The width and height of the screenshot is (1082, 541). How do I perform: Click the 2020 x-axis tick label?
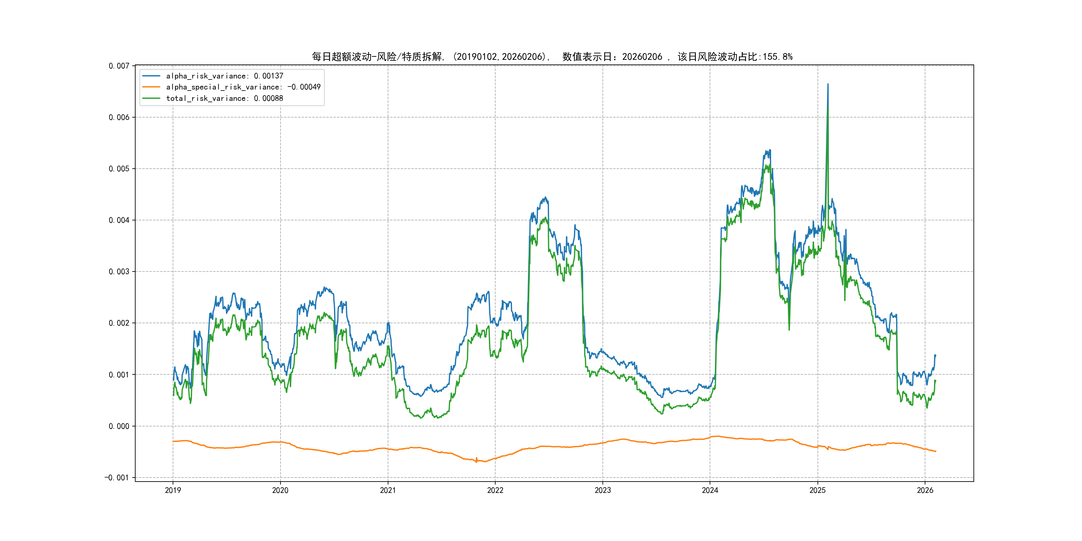pyautogui.click(x=280, y=490)
